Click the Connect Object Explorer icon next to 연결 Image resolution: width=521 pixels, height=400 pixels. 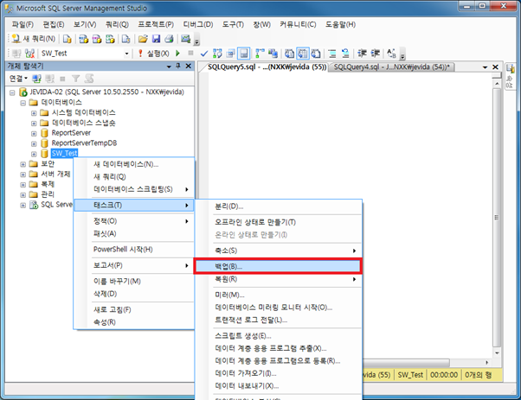[x=36, y=79]
